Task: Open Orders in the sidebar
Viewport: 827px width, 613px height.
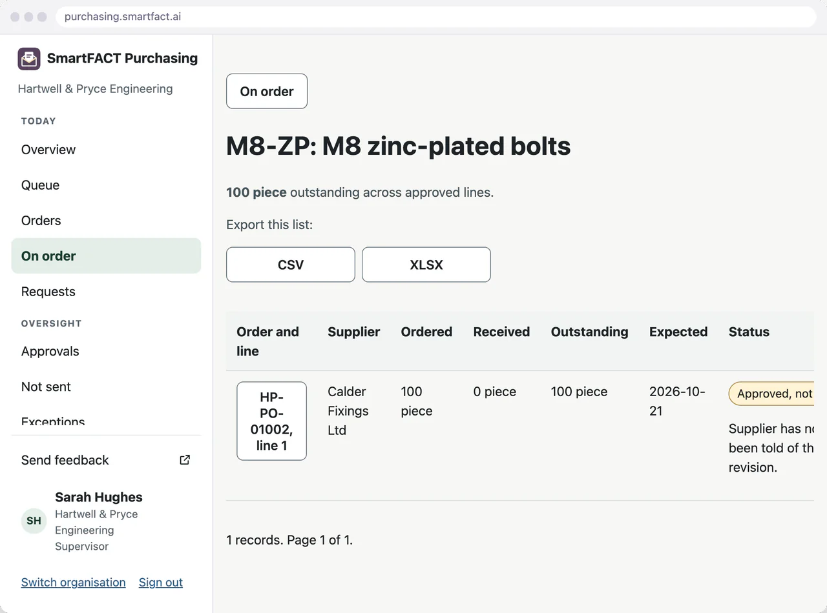Action: point(106,221)
